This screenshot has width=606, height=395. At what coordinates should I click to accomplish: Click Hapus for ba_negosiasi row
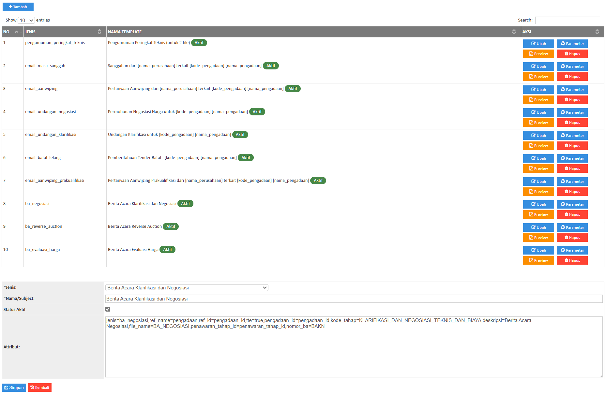572,214
